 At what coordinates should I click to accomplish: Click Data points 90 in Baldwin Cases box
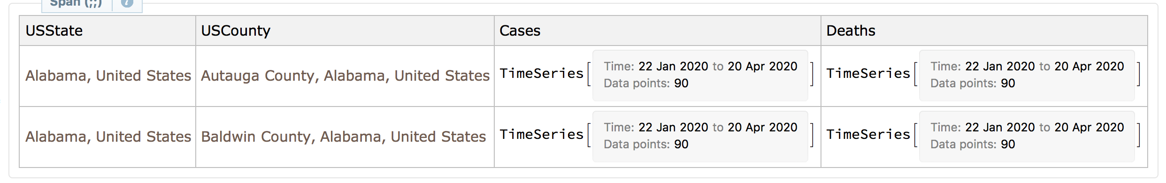coord(646,145)
